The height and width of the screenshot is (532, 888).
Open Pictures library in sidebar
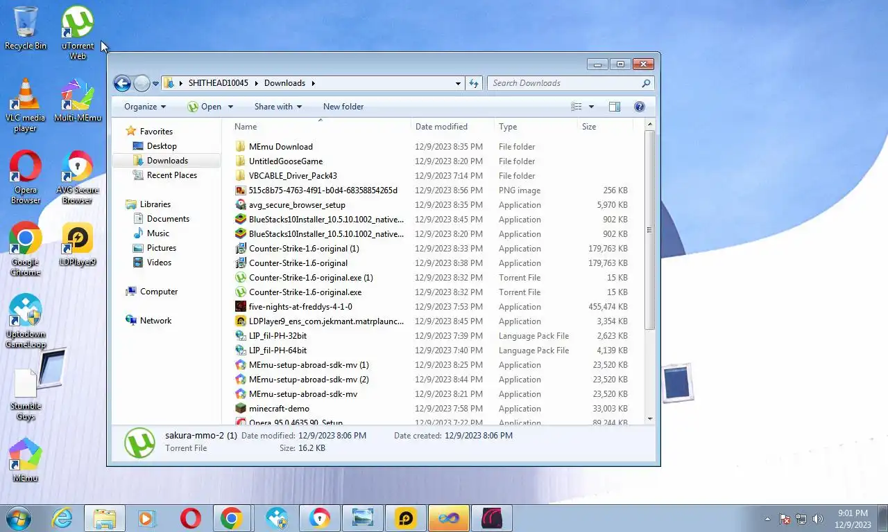point(161,248)
